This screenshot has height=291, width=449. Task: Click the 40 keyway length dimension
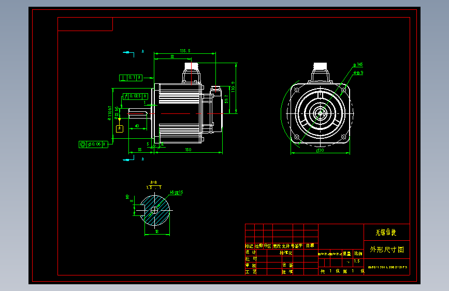pyautogui.click(x=137, y=126)
